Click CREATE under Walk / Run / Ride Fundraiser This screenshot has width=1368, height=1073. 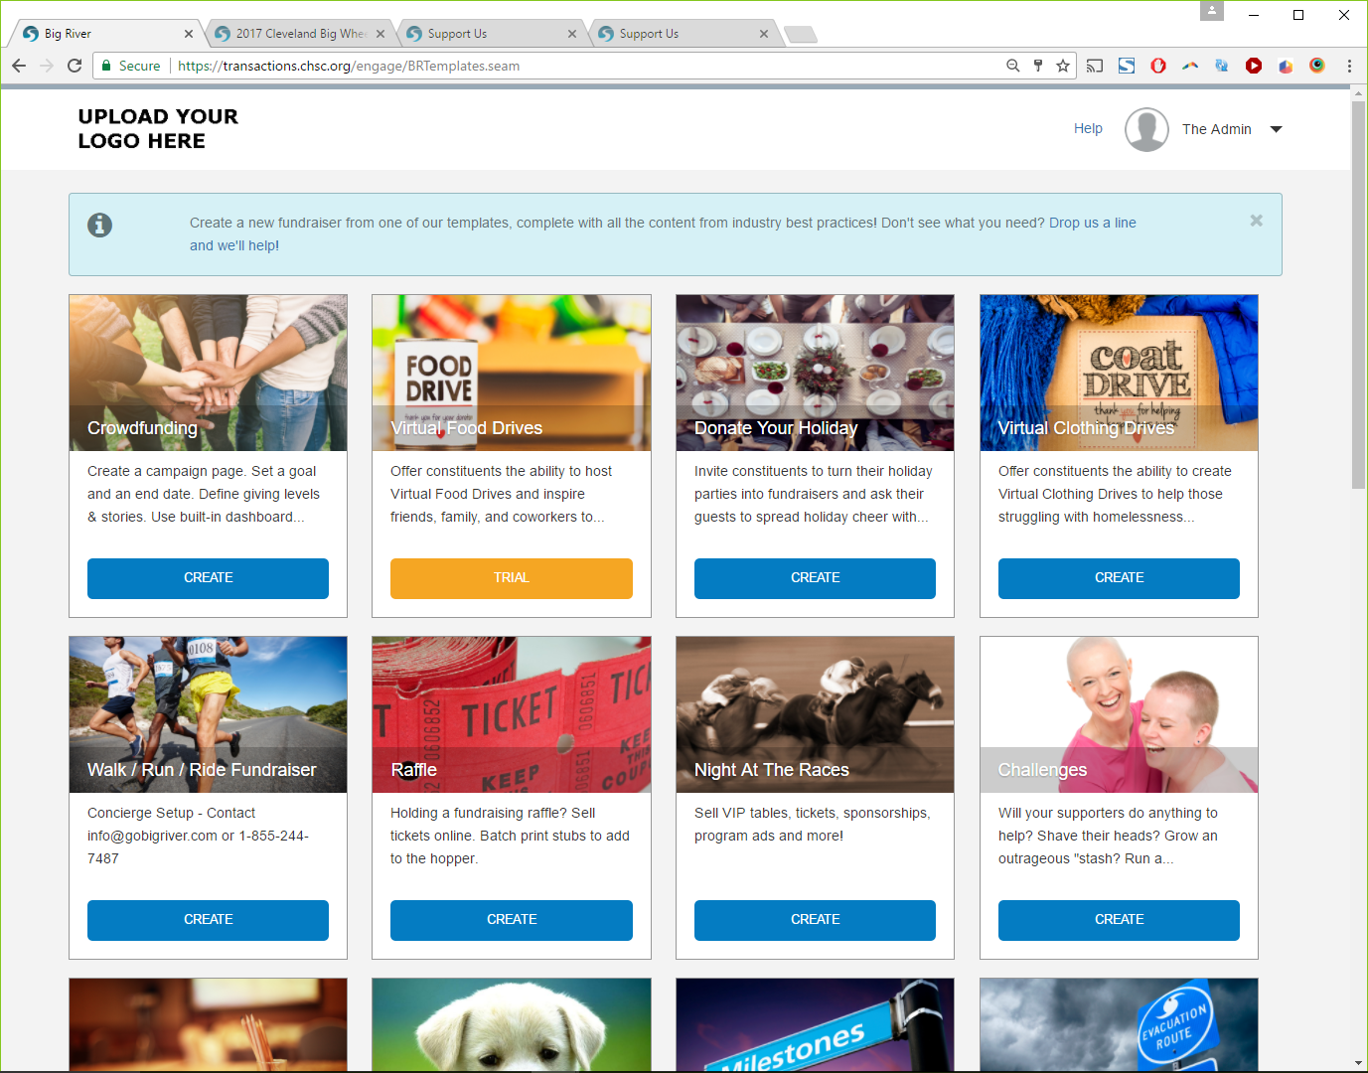click(x=208, y=920)
